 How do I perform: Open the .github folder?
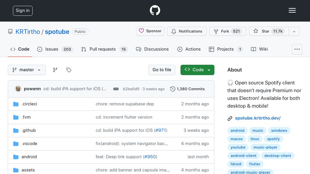point(29,130)
